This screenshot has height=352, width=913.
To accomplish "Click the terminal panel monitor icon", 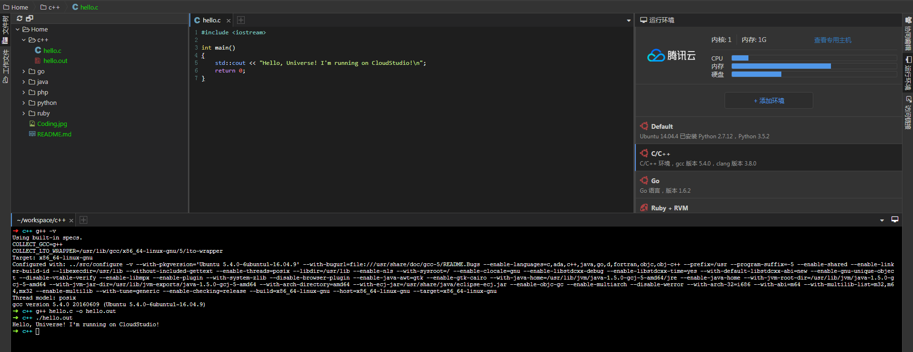I will coord(895,219).
